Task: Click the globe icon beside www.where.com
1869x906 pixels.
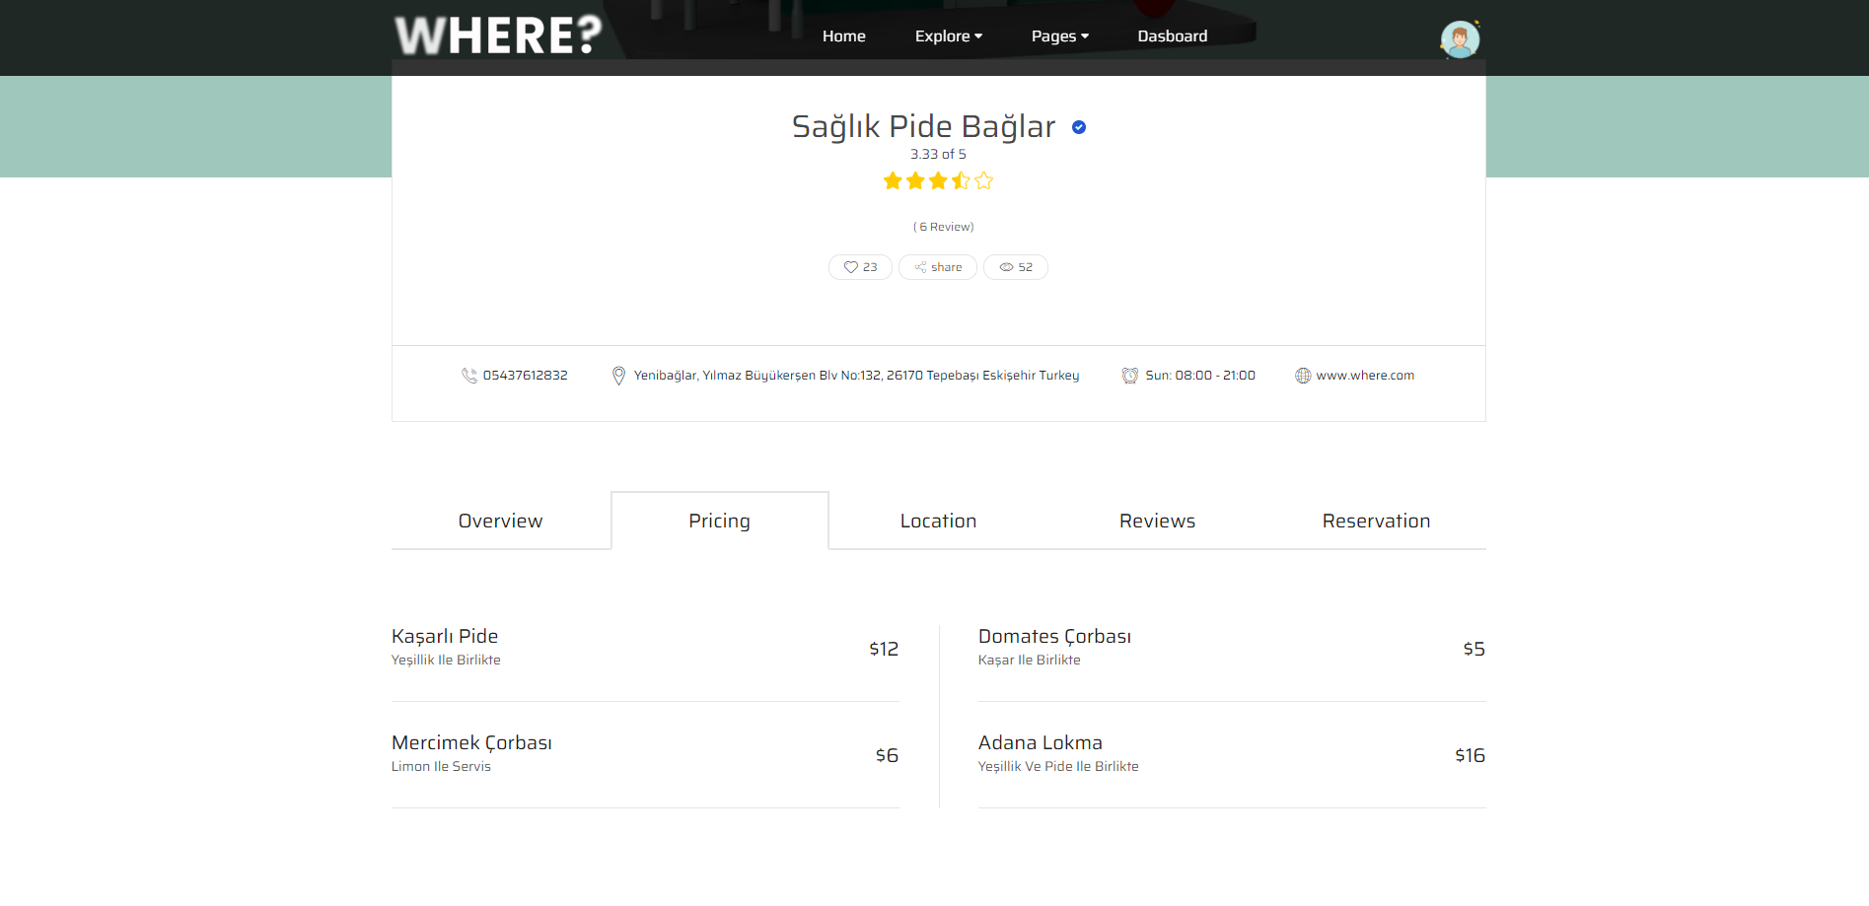Action: (x=1303, y=376)
